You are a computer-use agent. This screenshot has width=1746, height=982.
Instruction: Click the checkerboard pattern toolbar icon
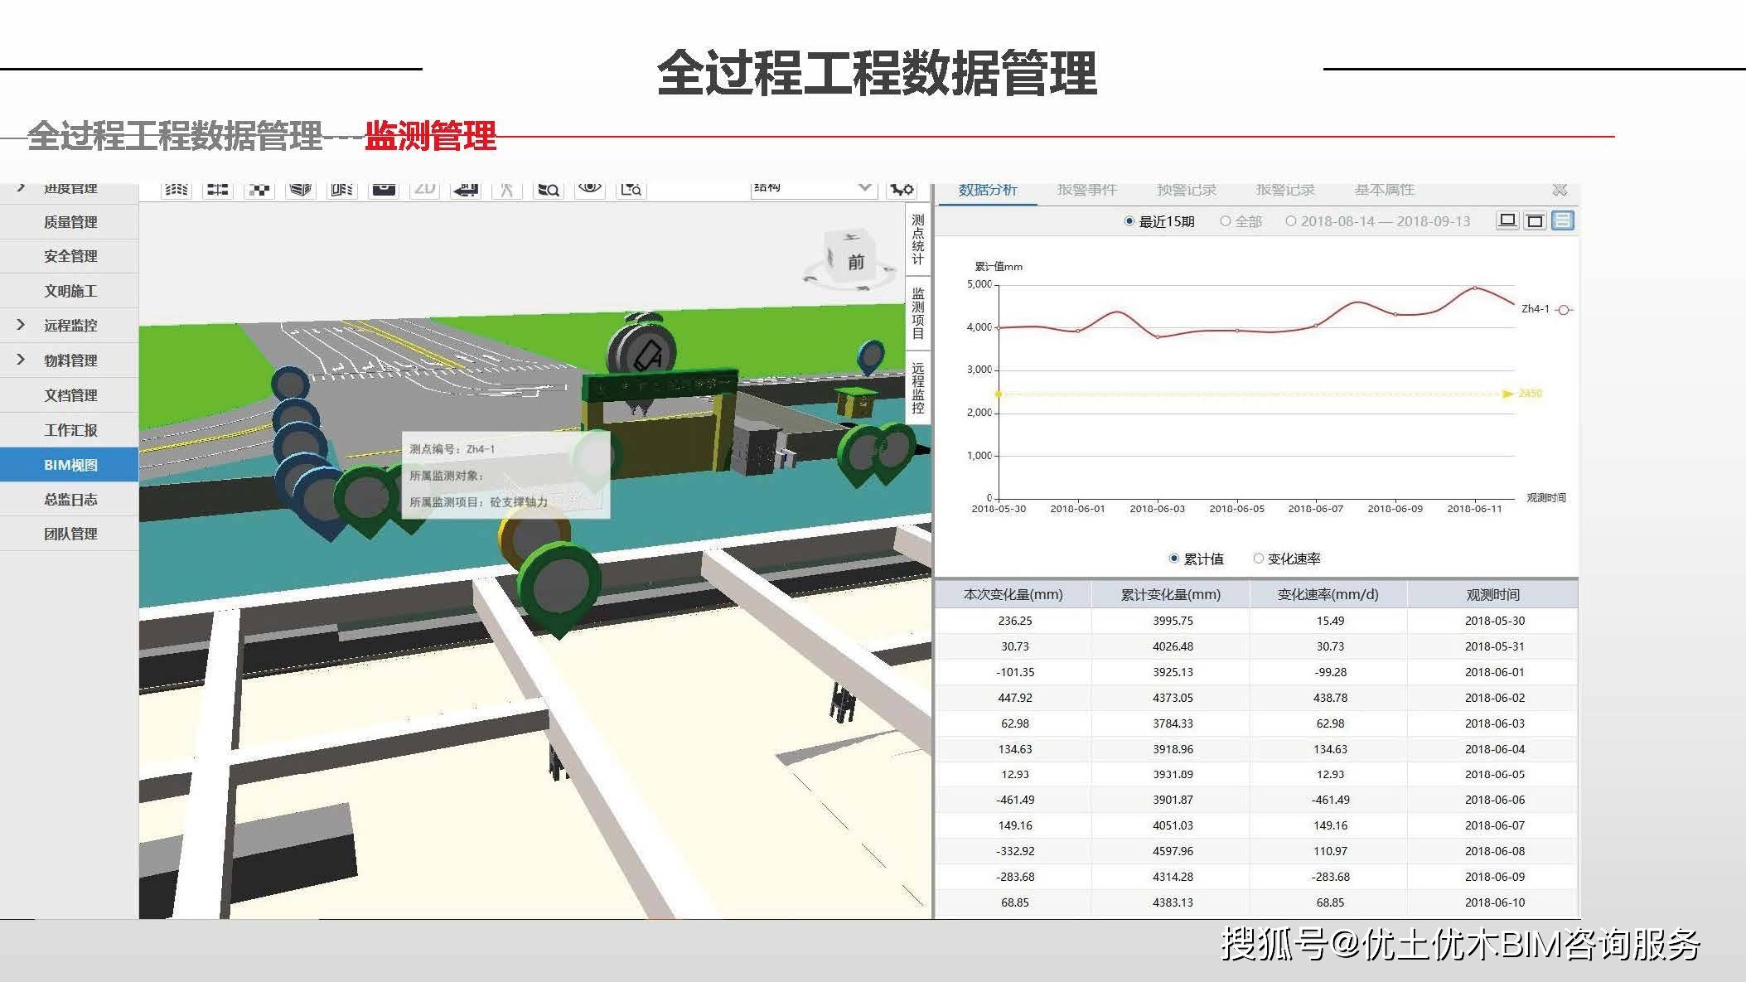(259, 189)
